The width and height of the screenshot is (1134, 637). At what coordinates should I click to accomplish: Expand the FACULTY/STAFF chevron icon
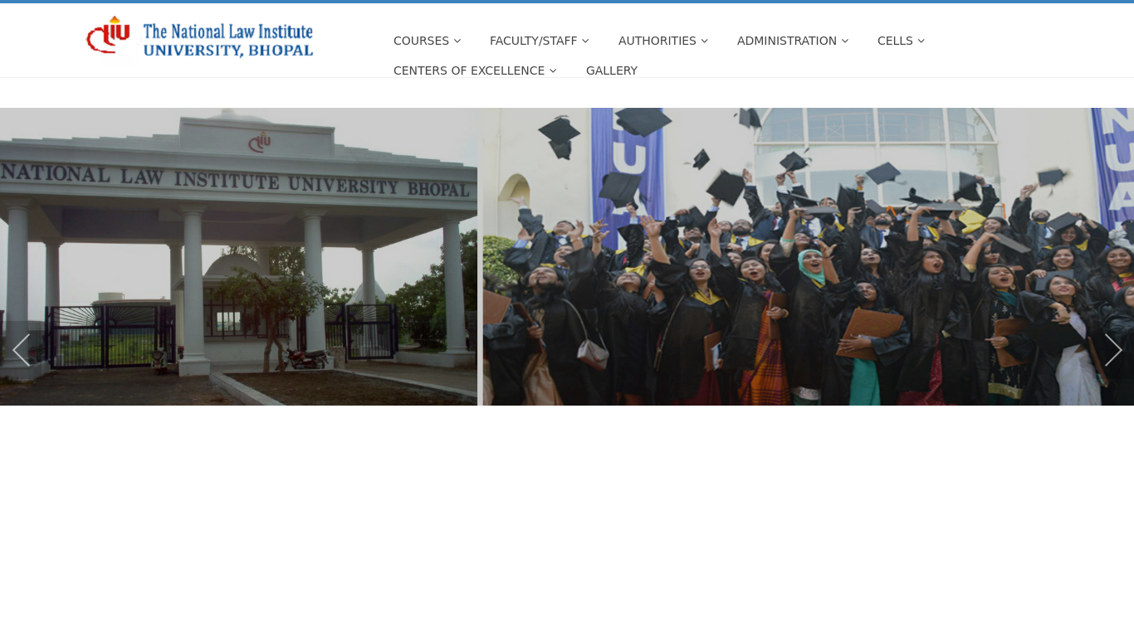[585, 41]
